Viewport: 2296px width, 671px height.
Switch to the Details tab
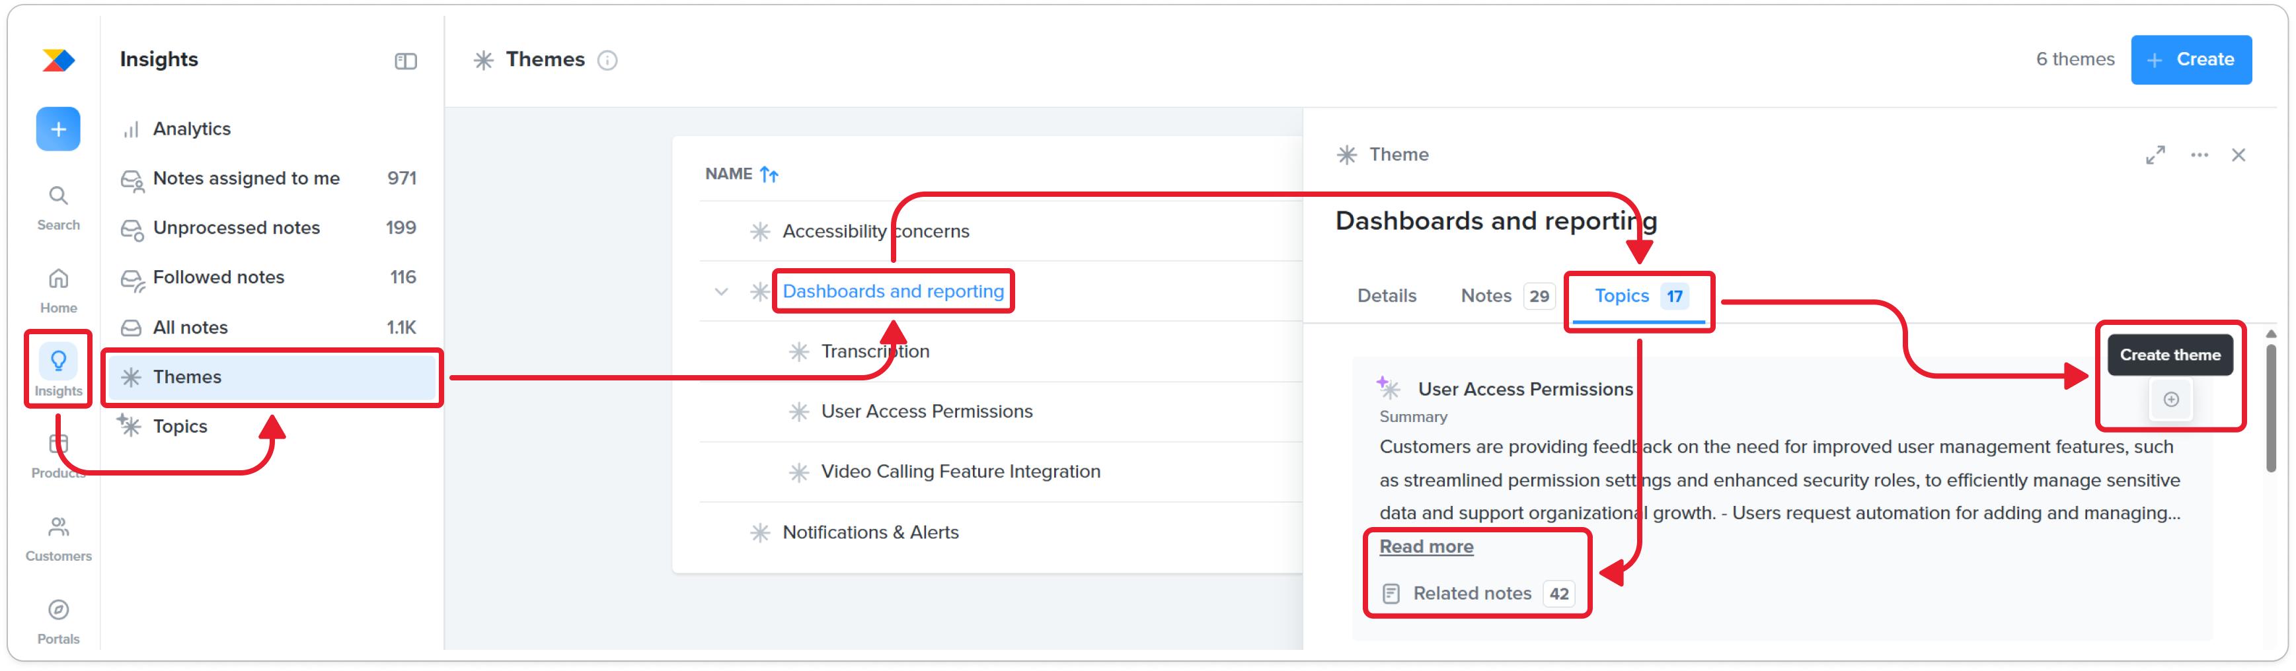pyautogui.click(x=1386, y=296)
